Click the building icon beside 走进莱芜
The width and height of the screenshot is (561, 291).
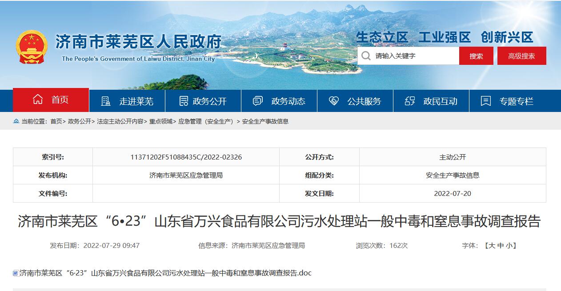pyautogui.click(x=106, y=101)
